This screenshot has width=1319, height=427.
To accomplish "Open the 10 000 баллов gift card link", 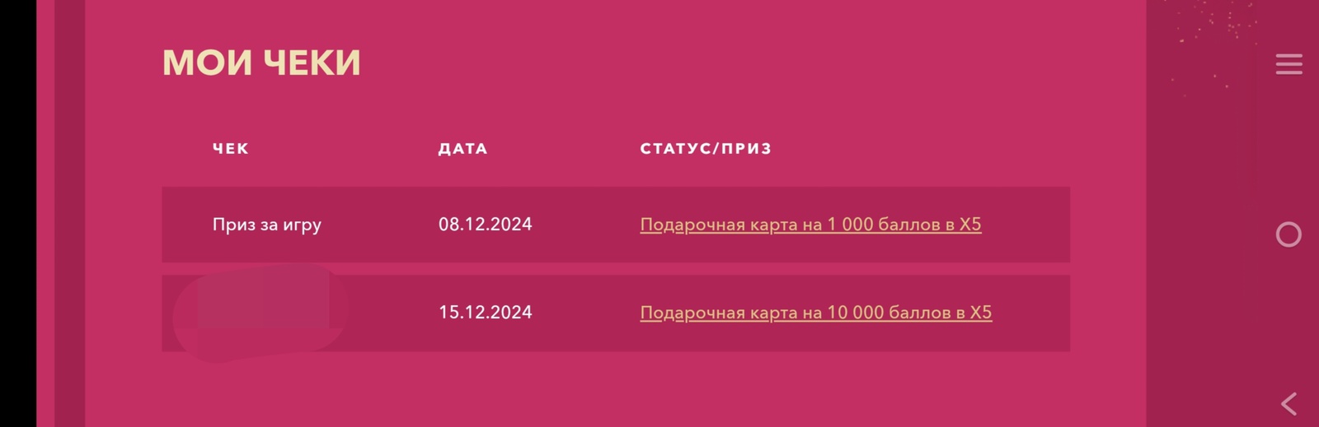I will tap(815, 313).
